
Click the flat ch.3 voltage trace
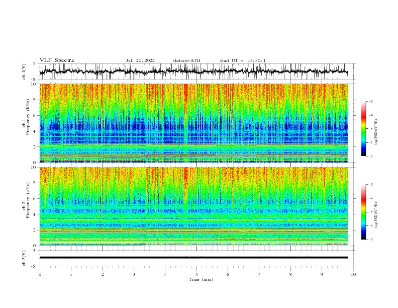(x=193, y=258)
